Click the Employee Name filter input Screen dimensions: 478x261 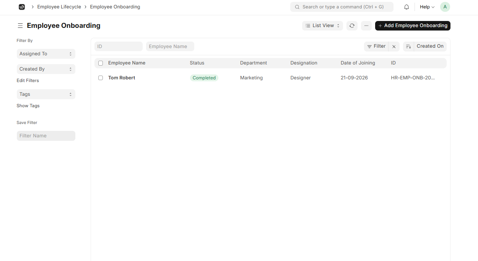[170, 47]
